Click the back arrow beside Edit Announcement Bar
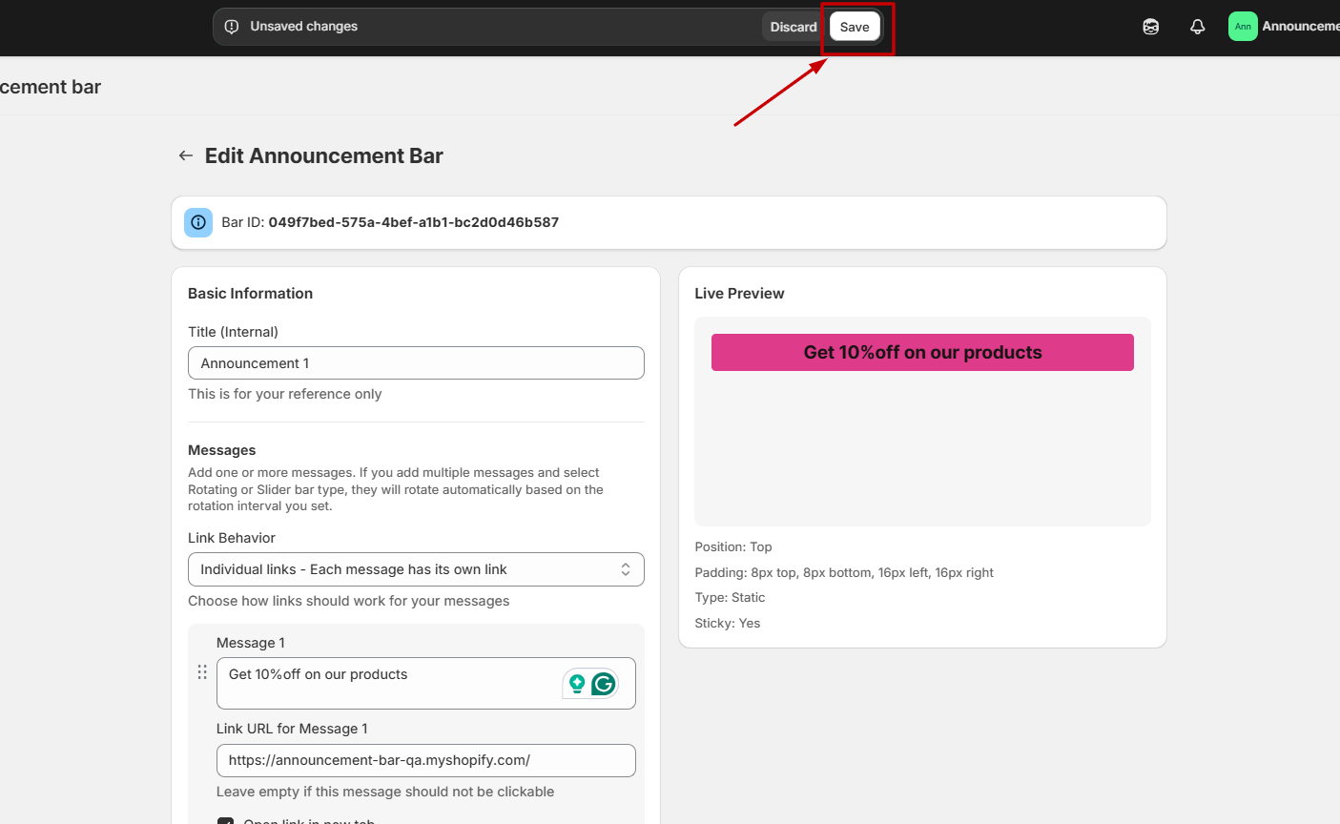 186,155
